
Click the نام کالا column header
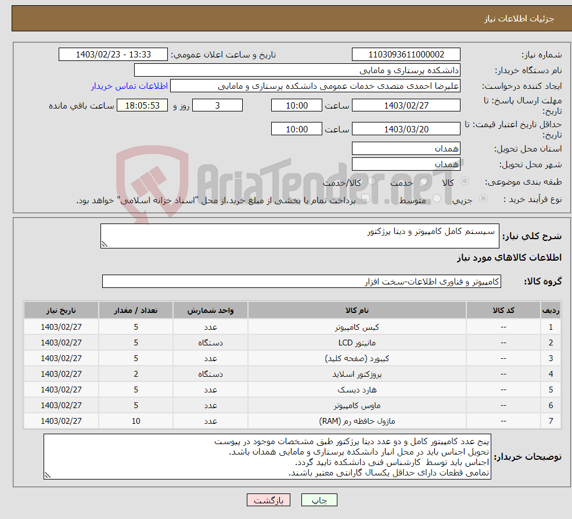[357, 311]
